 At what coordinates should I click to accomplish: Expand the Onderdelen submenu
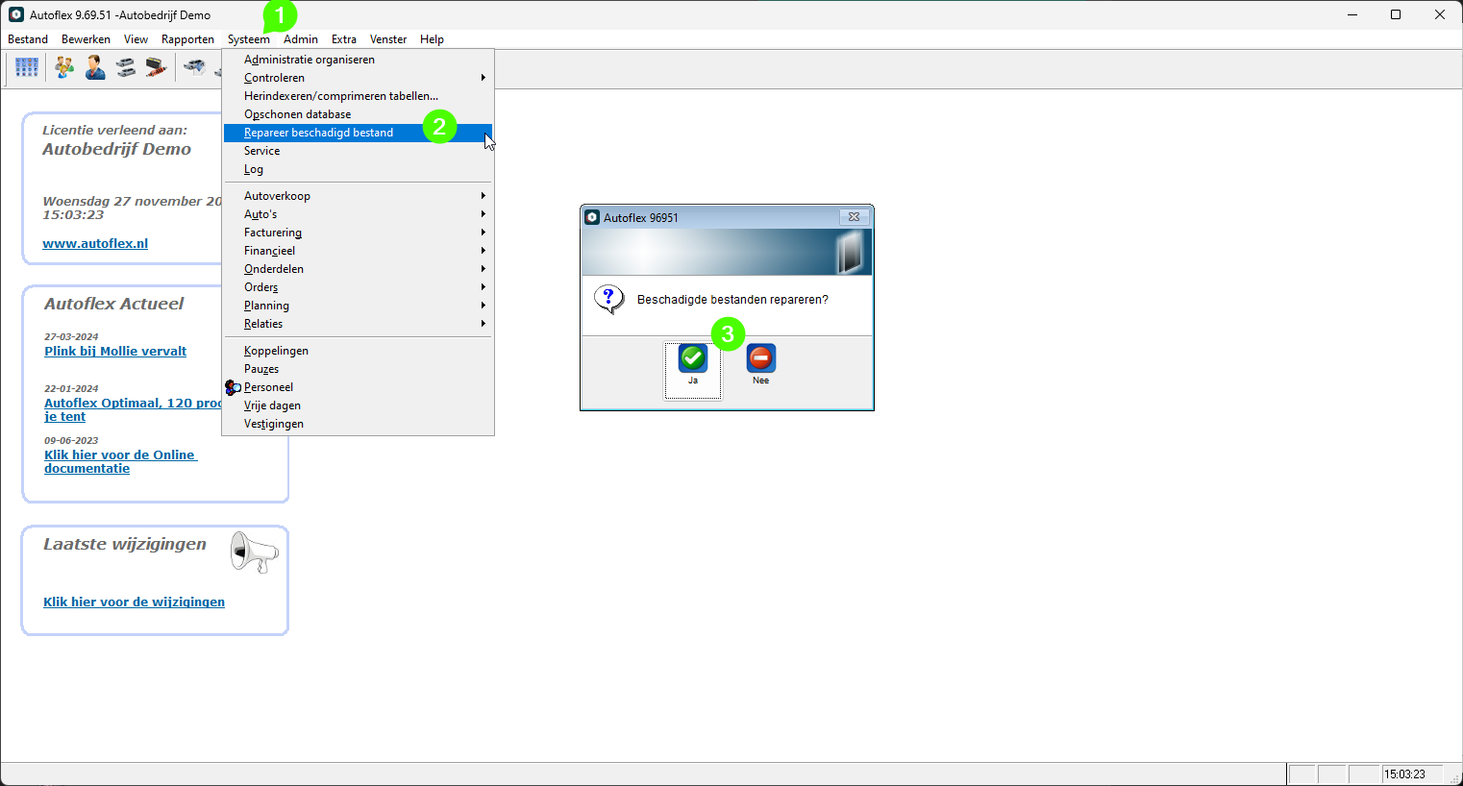click(x=359, y=269)
